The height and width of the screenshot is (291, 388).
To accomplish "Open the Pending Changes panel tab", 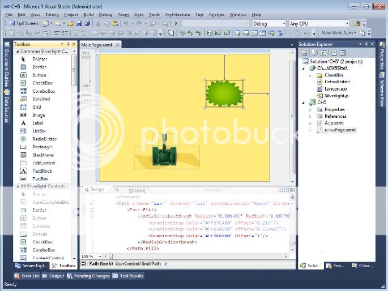I will [88, 276].
